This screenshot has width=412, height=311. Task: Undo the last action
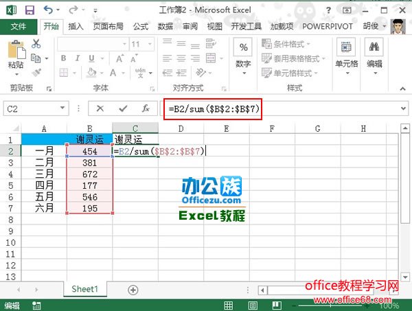coord(48,10)
